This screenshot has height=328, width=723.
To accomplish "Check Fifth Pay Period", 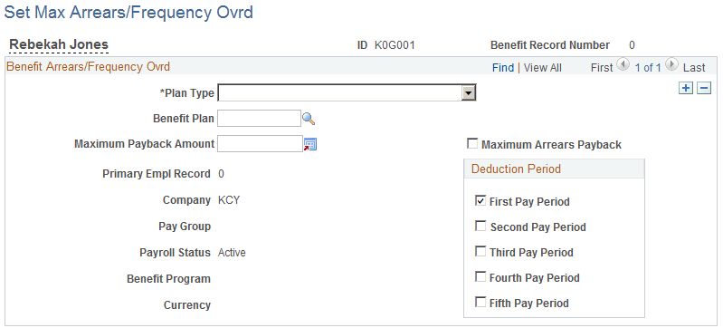I will [x=480, y=302].
